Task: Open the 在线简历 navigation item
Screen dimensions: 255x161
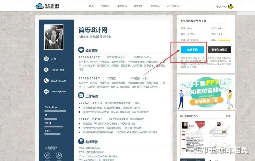Action: 106,6
